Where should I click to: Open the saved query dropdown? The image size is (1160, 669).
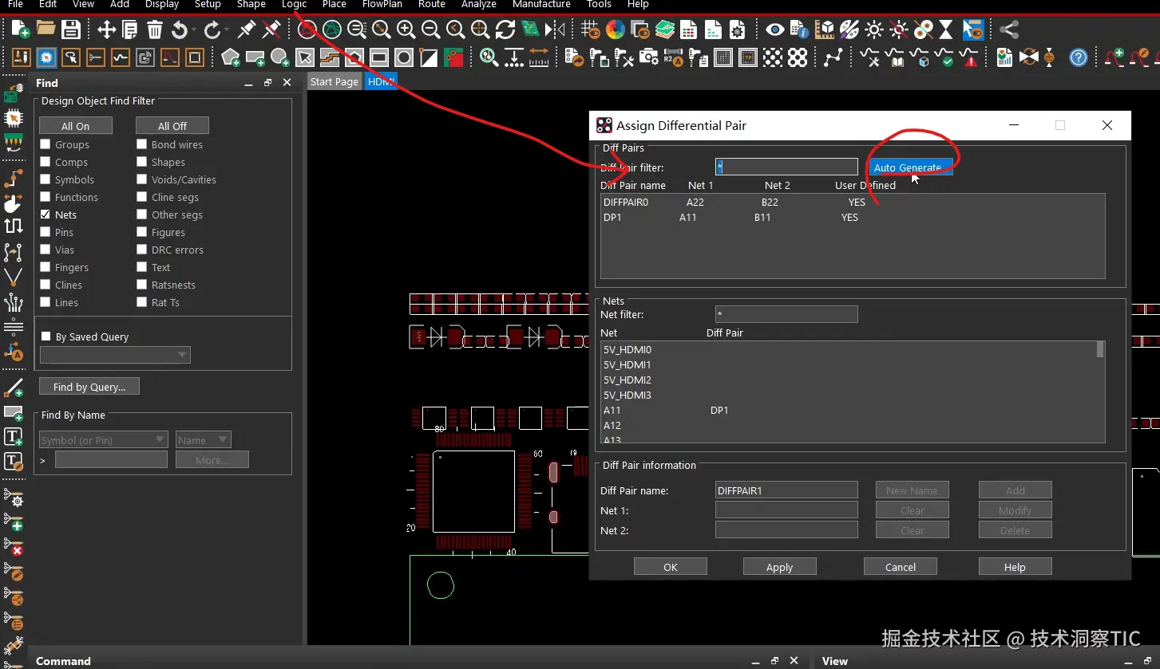pyautogui.click(x=115, y=354)
